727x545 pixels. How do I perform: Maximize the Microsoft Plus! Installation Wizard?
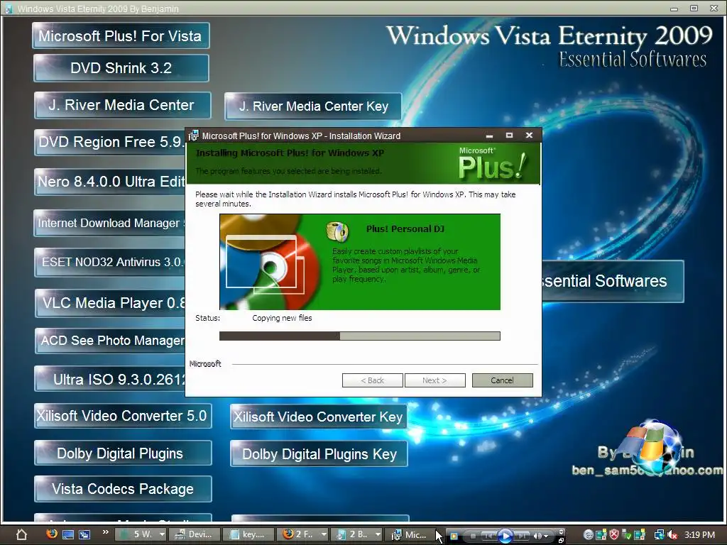click(x=509, y=136)
